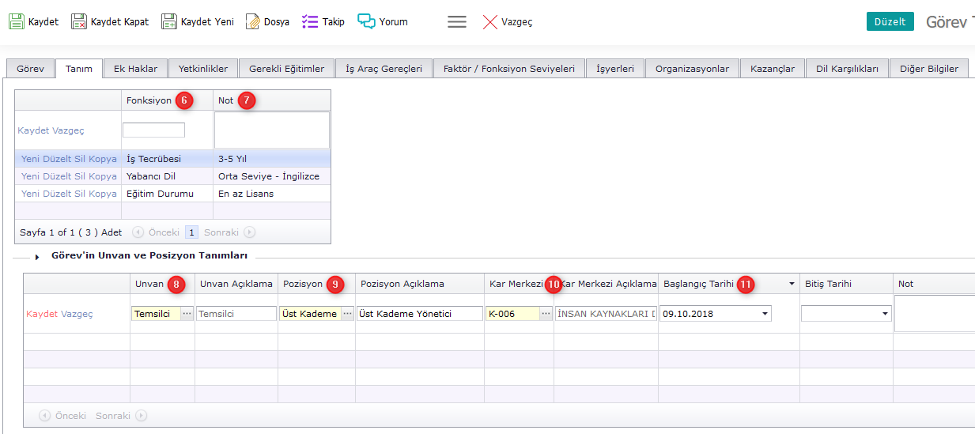Click the Takip checklist icon
The height and width of the screenshot is (434, 975).
click(x=310, y=21)
